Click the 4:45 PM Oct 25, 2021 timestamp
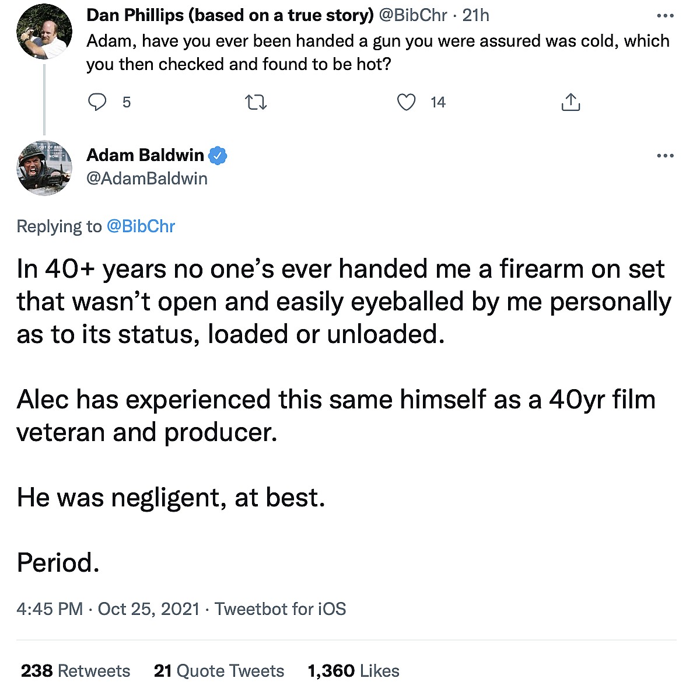Viewport: 693px width, 696px height. tap(108, 609)
